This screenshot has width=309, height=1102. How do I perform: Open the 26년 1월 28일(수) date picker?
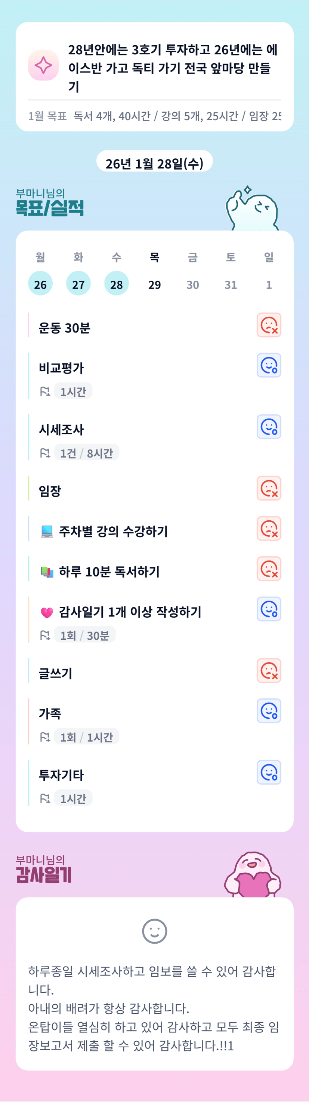click(155, 163)
